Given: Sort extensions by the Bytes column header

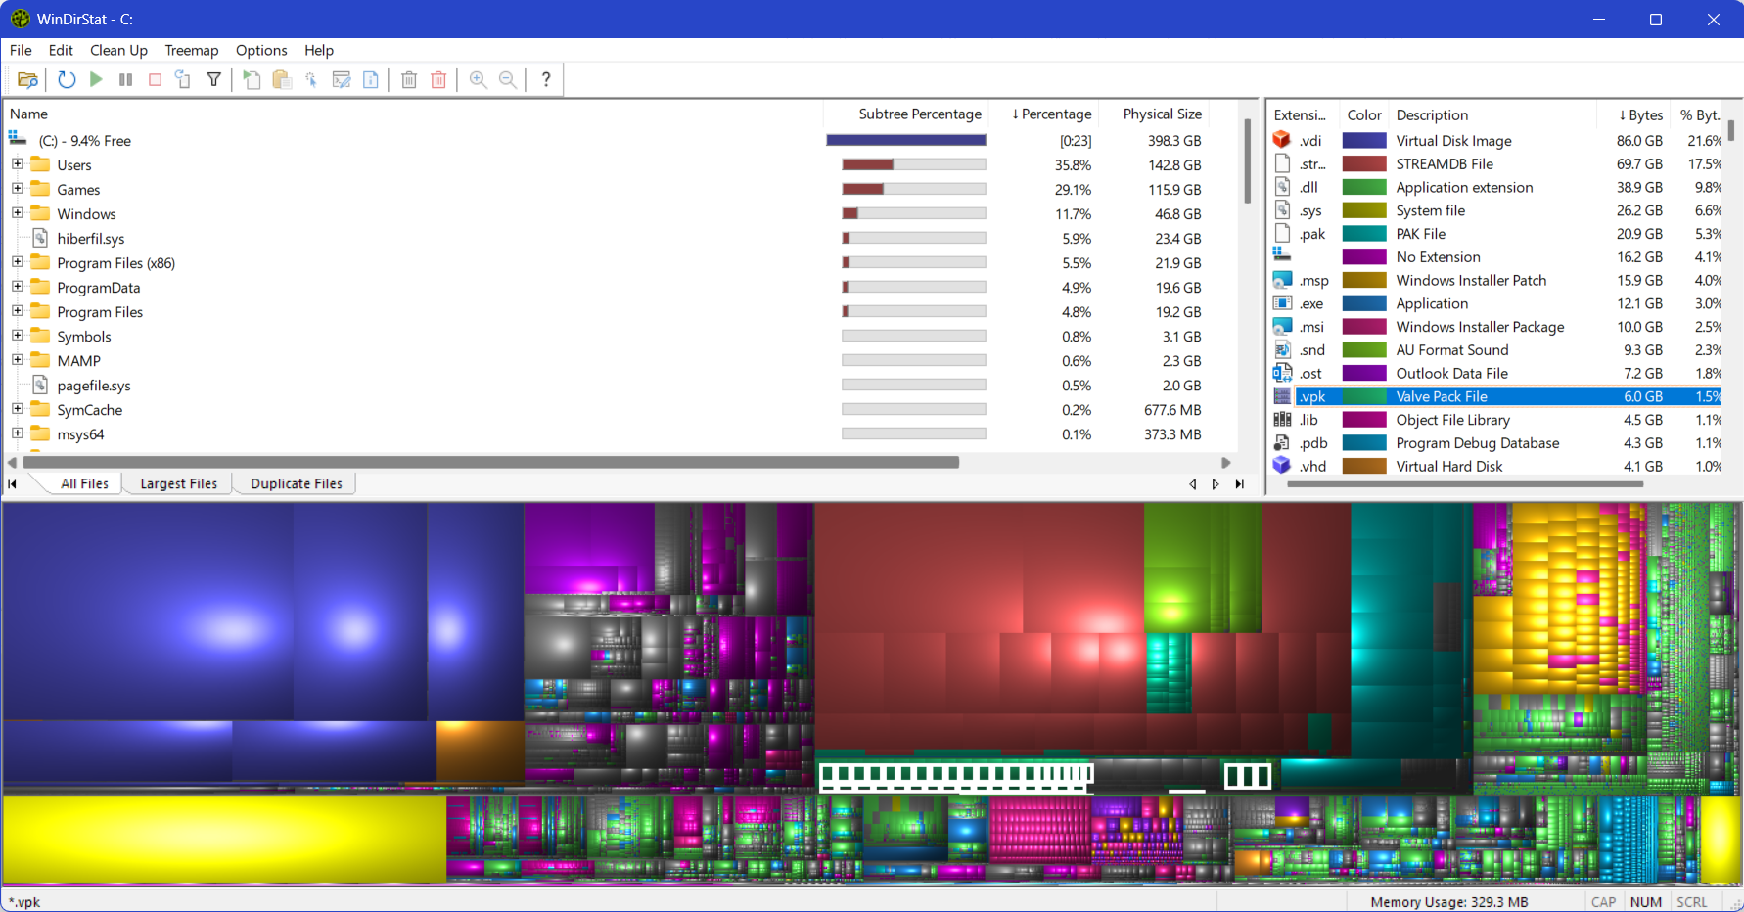Looking at the screenshot, I should tap(1633, 115).
